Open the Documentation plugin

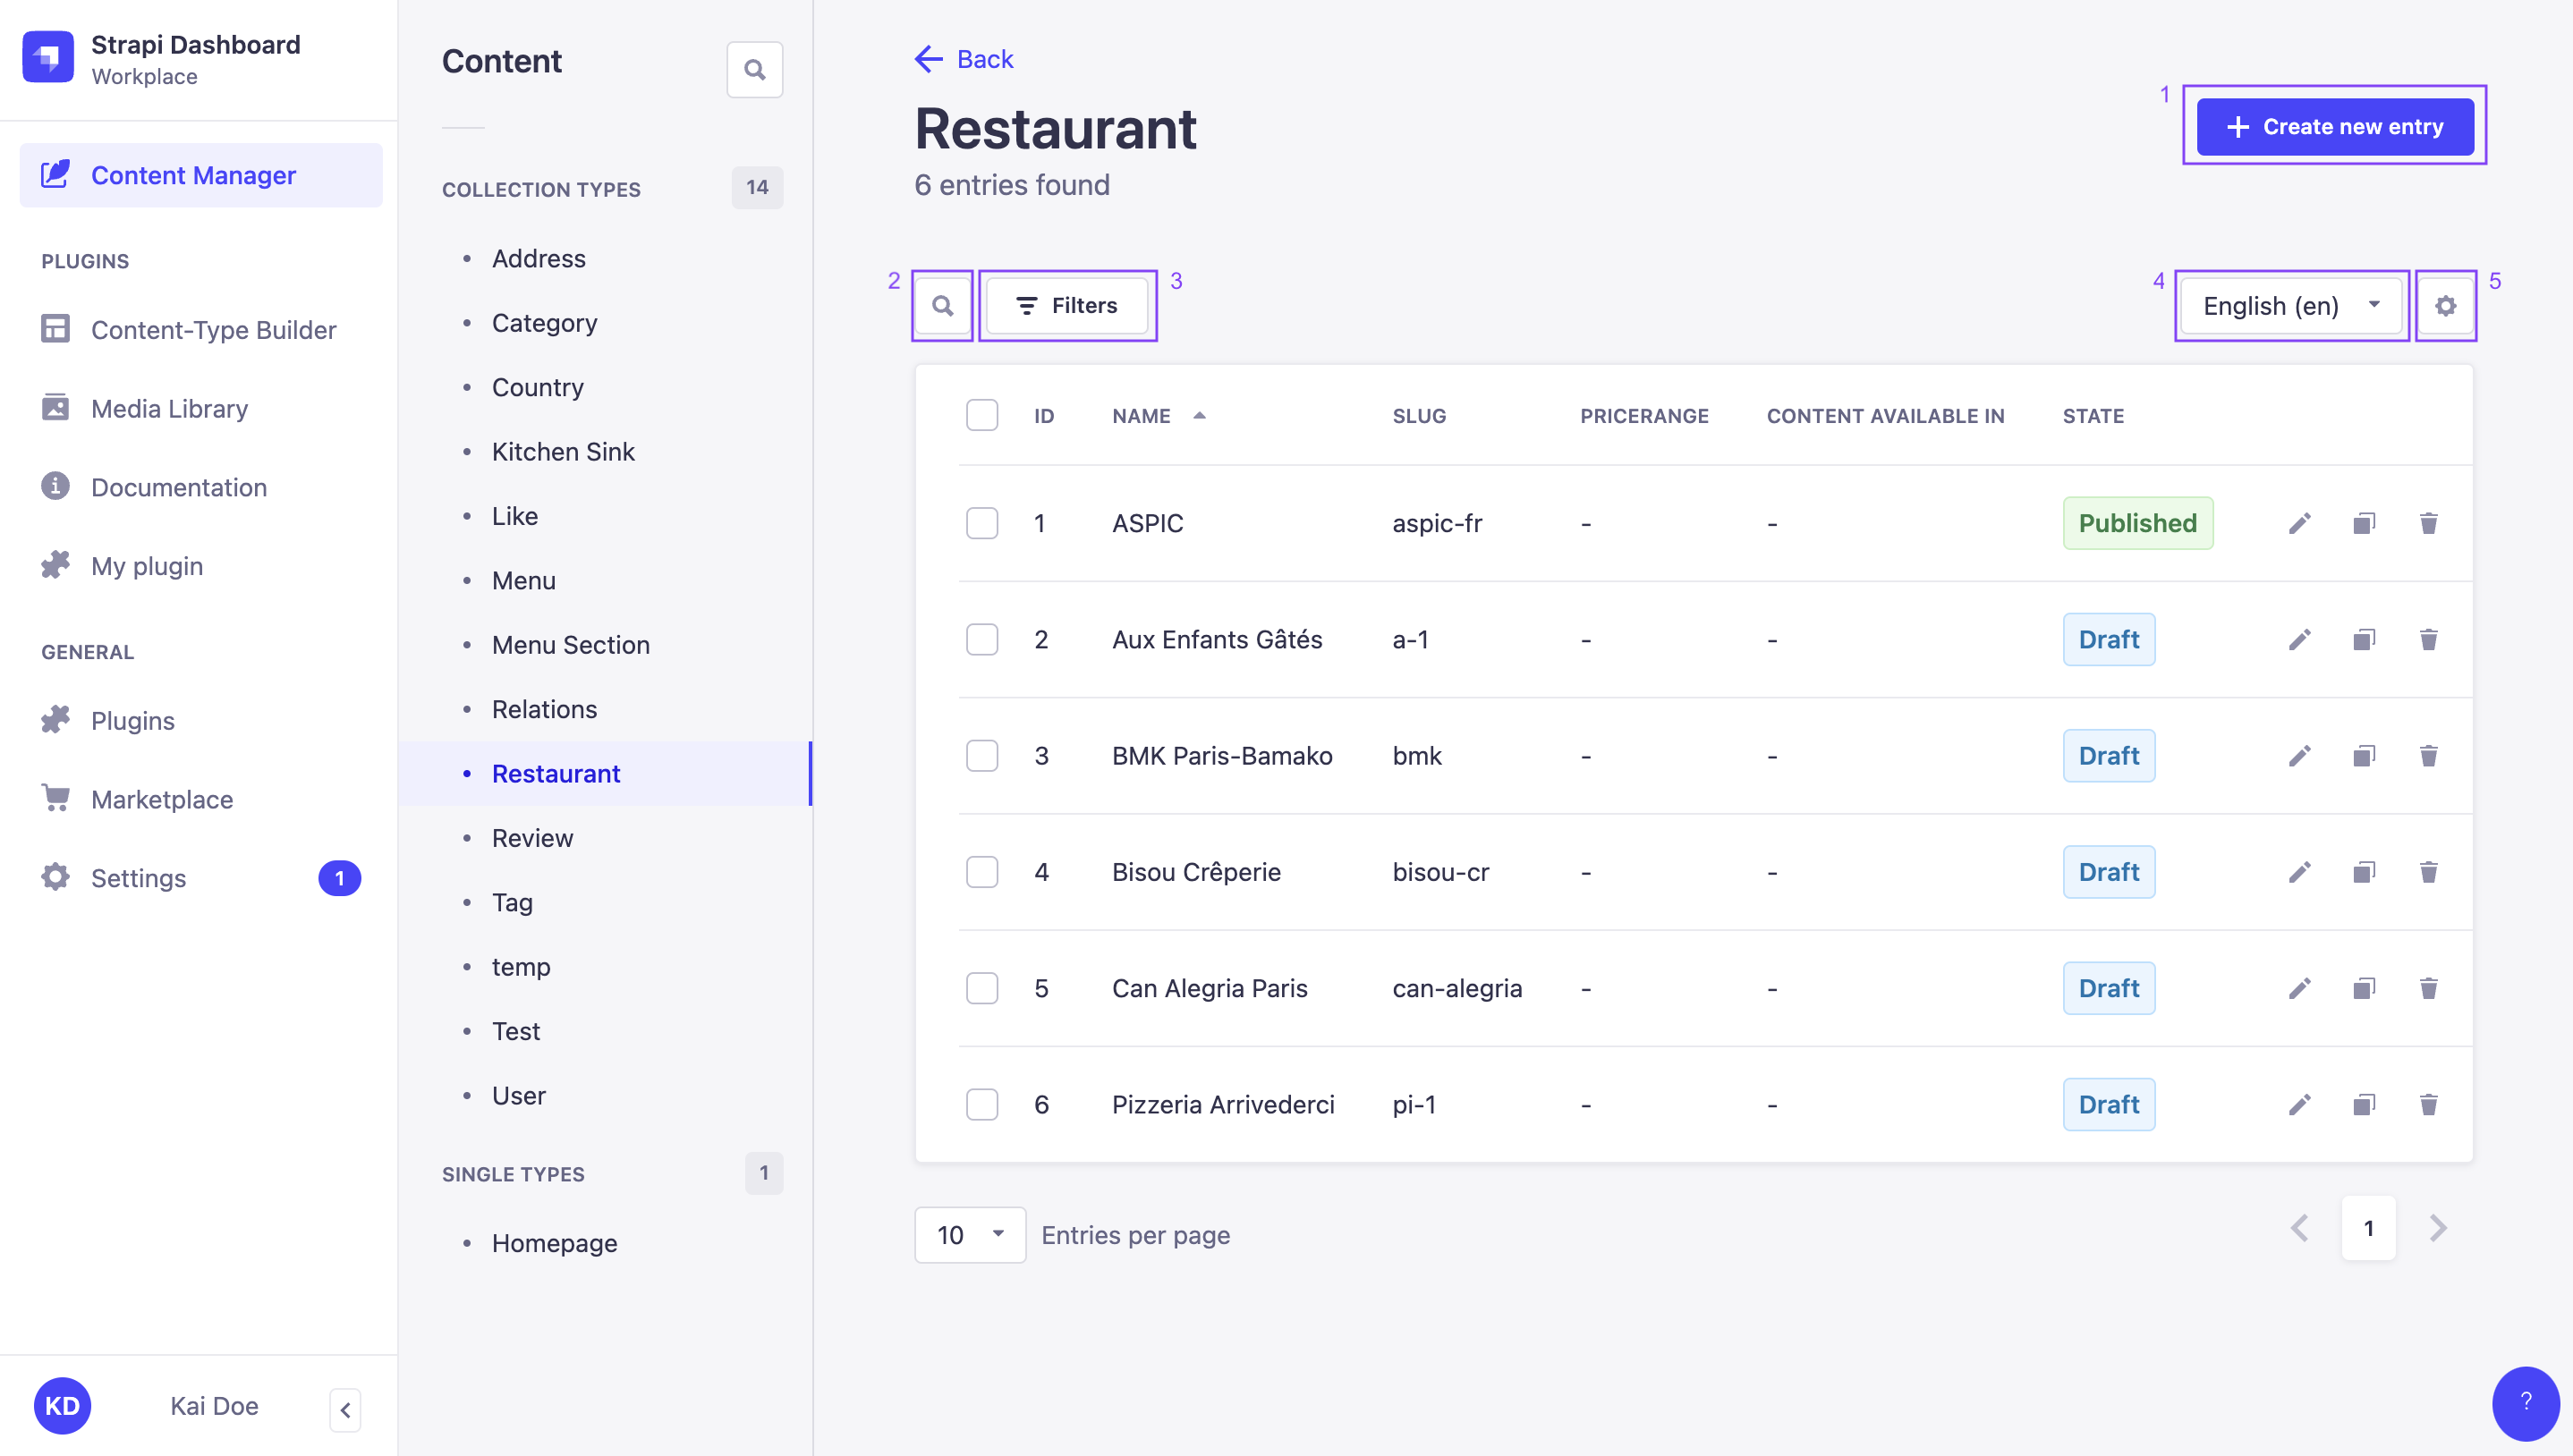pyautogui.click(x=178, y=487)
